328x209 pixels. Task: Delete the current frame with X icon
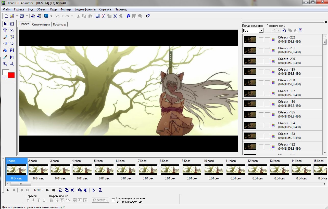(72, 190)
